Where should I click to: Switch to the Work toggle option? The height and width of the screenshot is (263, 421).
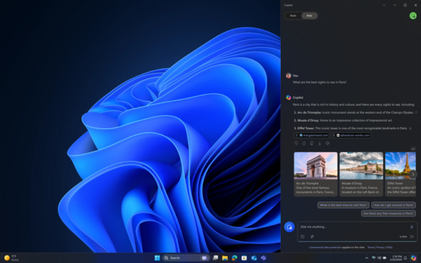pyautogui.click(x=293, y=16)
